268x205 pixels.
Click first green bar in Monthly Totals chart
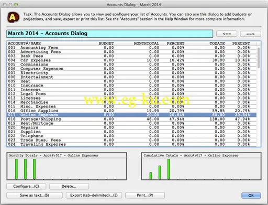pos(16,169)
